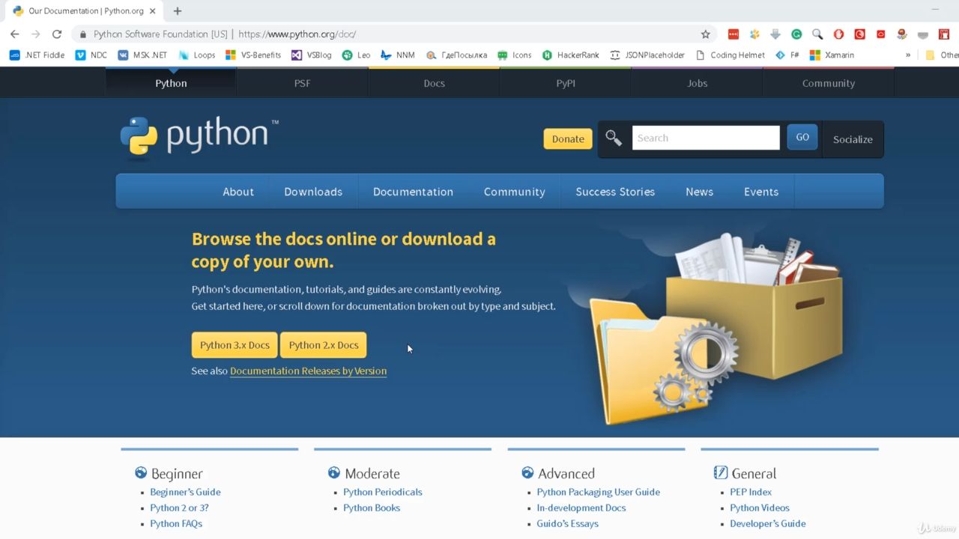Show hidden bookmarks with the chevron

(908, 55)
